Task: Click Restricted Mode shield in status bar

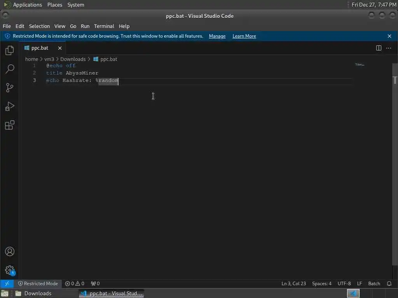Action: click(x=38, y=284)
